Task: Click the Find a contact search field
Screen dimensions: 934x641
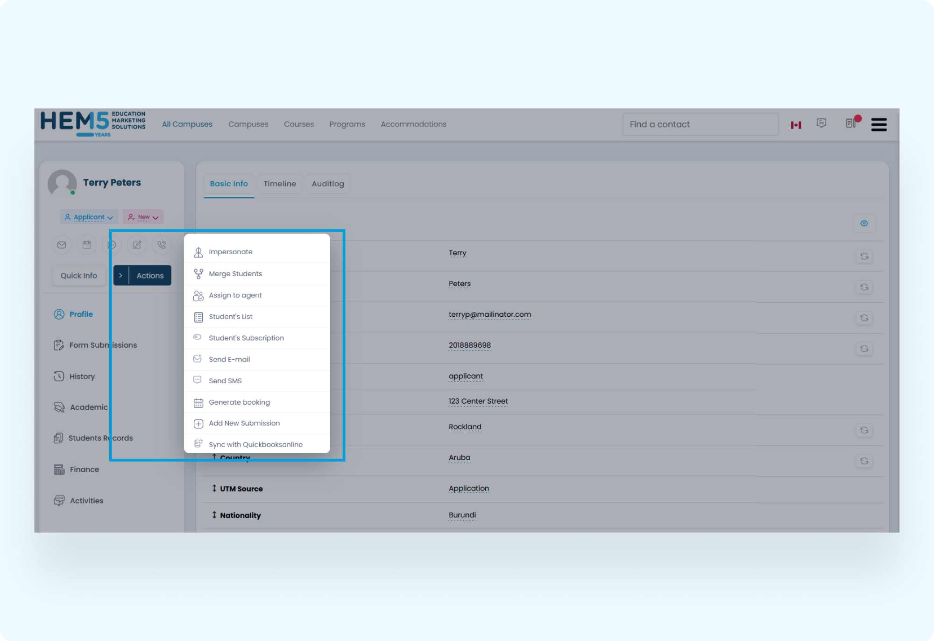Action: pos(700,124)
